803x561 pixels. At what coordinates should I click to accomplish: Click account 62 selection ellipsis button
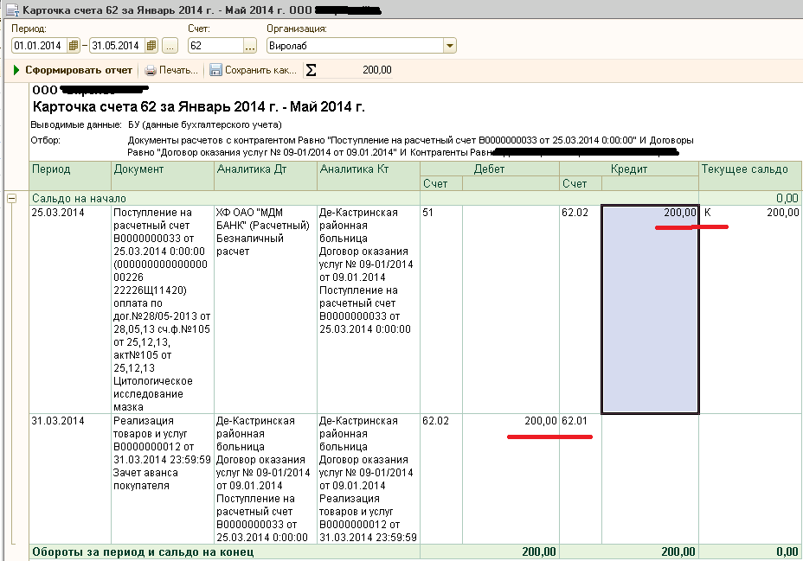tap(250, 46)
